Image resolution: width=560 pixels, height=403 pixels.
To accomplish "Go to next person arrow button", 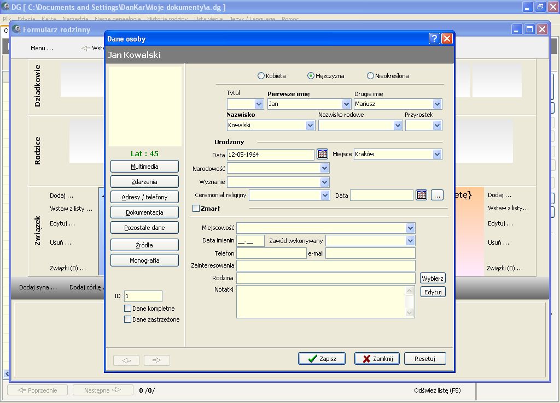I will pyautogui.click(x=157, y=360).
